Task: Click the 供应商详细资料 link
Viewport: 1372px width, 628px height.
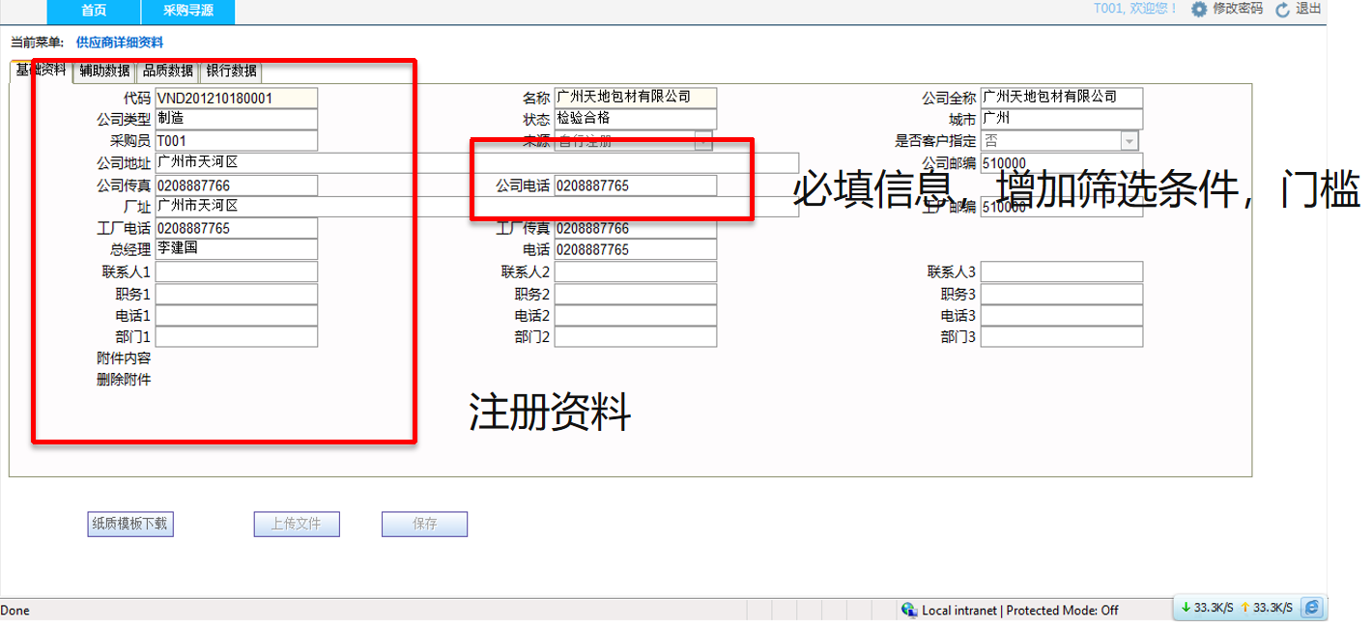Action: (x=121, y=42)
